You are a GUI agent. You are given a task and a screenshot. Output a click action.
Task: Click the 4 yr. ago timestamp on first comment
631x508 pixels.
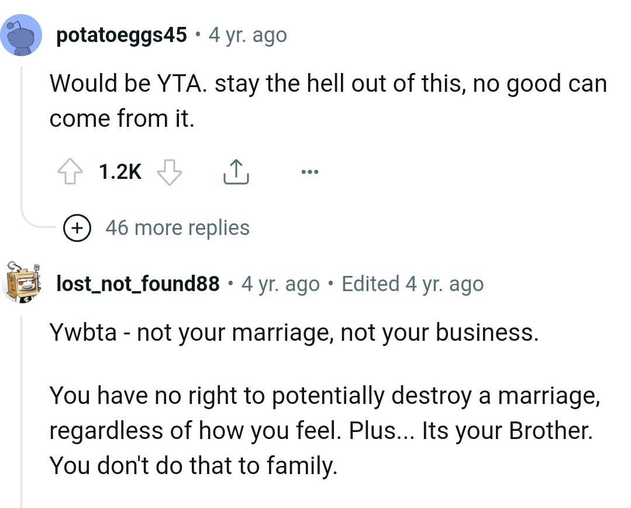[246, 35]
